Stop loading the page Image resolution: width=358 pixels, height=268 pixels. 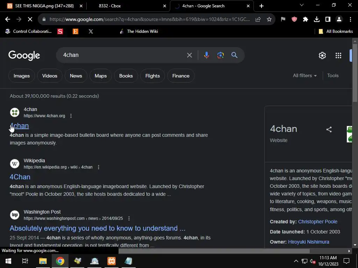pos(30,20)
